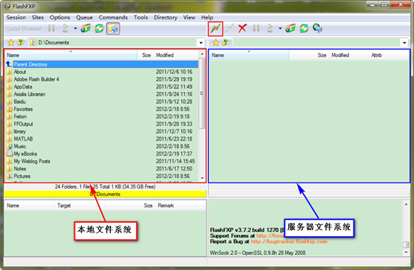The height and width of the screenshot is (270, 414).
Task: Click the remote pane up-folder icon
Action: 225,43
